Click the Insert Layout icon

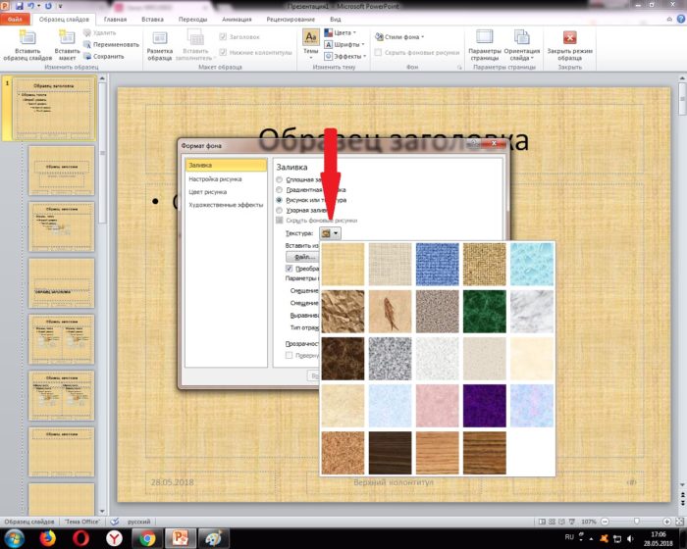(x=67, y=37)
